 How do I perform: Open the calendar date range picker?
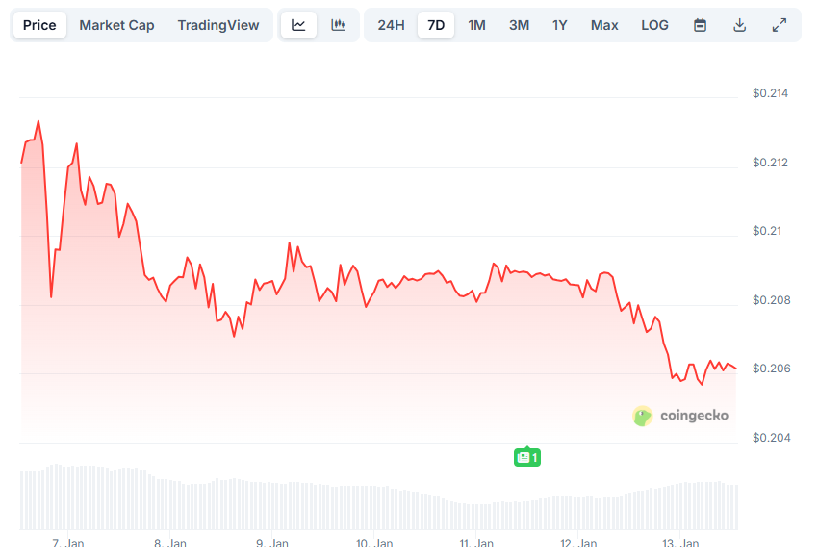(700, 25)
